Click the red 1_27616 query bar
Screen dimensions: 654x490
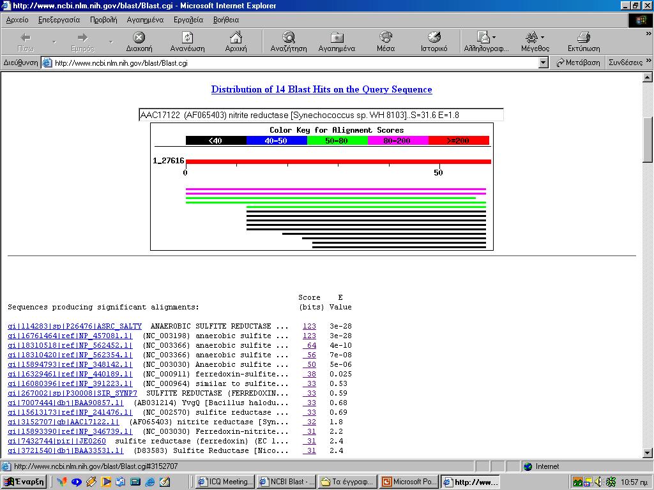[338, 161]
